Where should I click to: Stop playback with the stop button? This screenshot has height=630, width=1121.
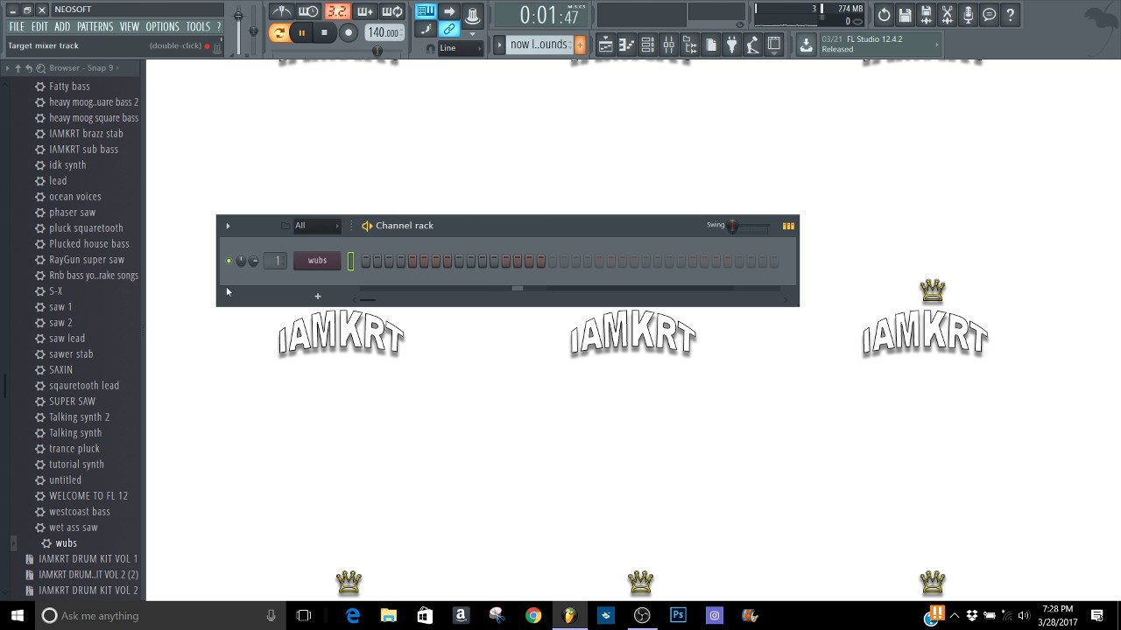[324, 33]
